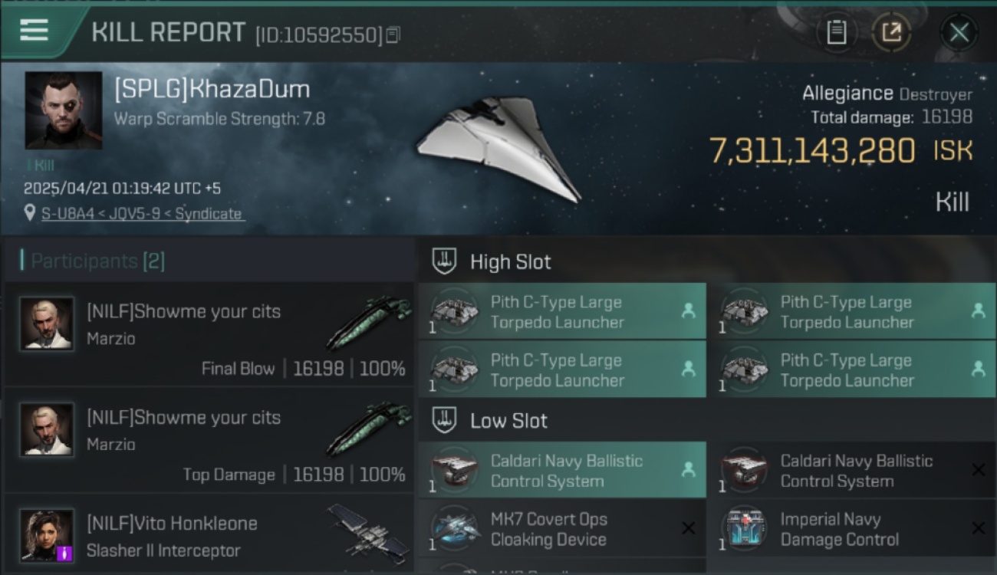997x575 pixels.
Task: Open the hamburger menu icon
Action: (34, 31)
